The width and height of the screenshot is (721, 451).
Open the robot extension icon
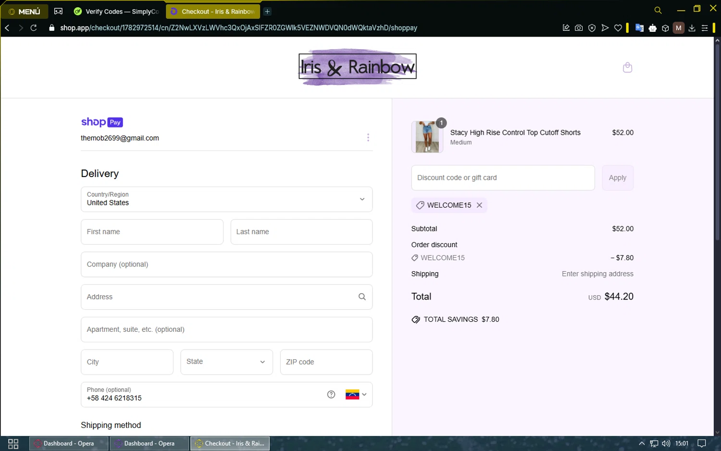(652, 28)
